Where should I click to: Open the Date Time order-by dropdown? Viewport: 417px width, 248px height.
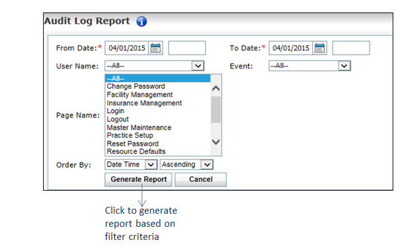point(151,165)
